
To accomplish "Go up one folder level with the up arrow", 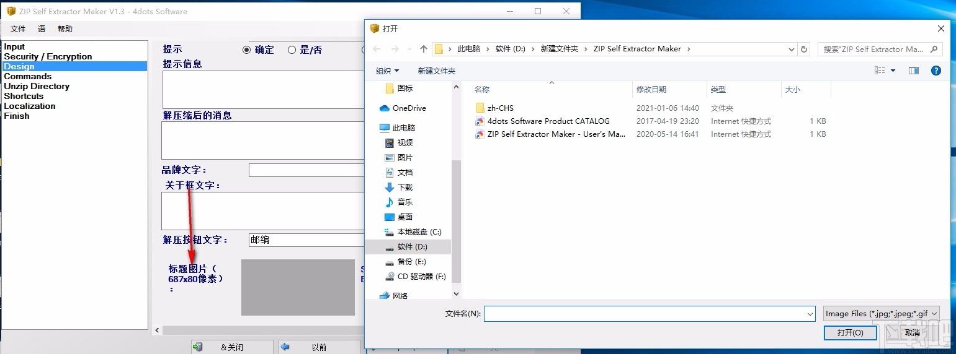I will tap(424, 49).
